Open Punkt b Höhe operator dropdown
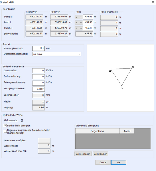This screenshot has width=156, height=171. (x=79, y=23)
